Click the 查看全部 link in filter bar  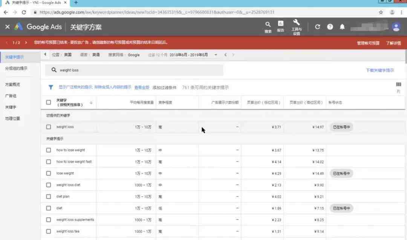tap(142, 87)
